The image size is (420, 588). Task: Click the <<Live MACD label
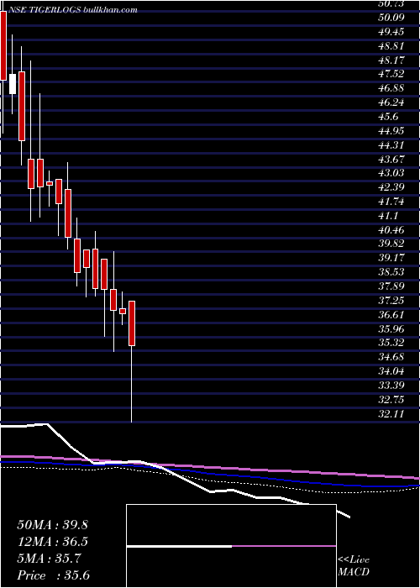(x=354, y=566)
